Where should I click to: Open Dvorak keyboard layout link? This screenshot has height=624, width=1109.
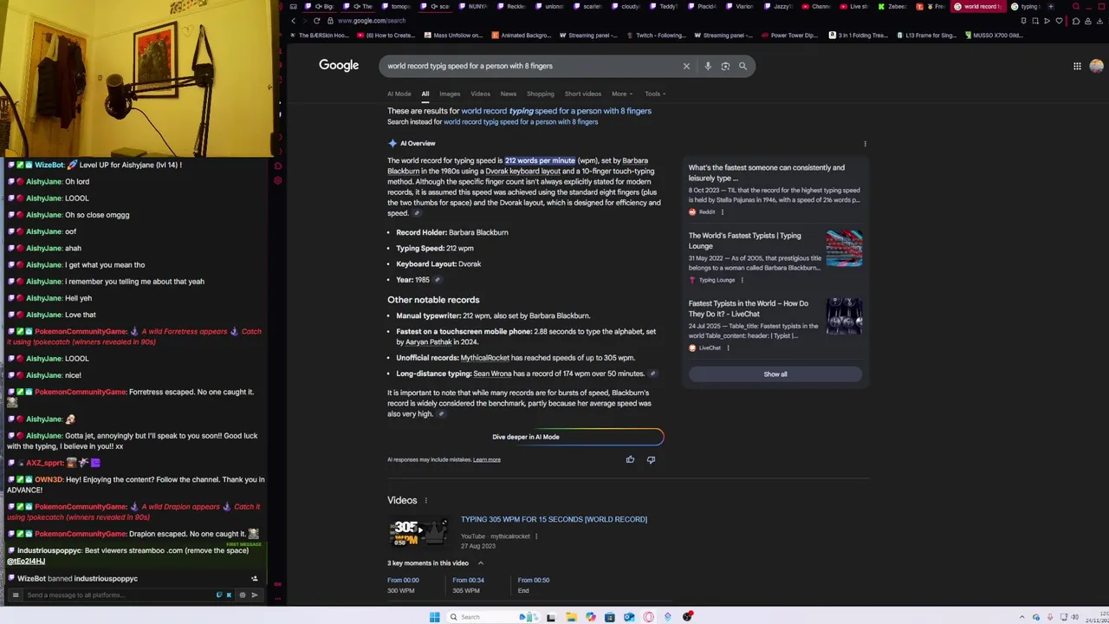(522, 172)
